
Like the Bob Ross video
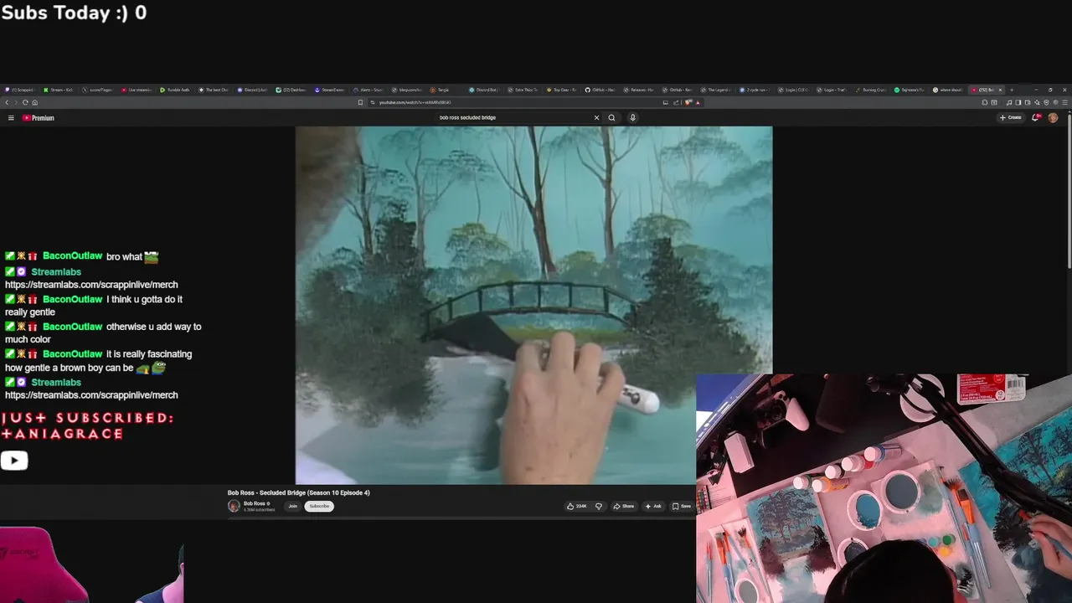point(577,506)
